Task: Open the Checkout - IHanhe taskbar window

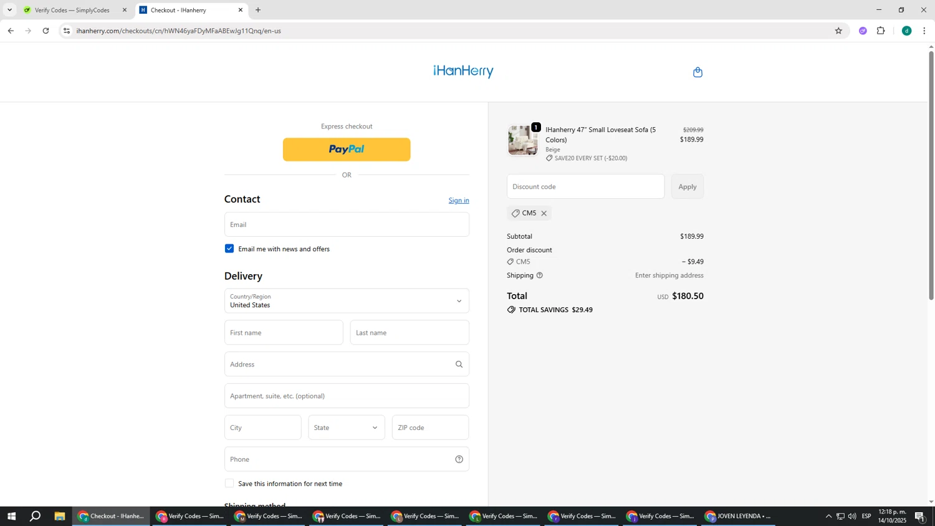Action: (x=111, y=516)
